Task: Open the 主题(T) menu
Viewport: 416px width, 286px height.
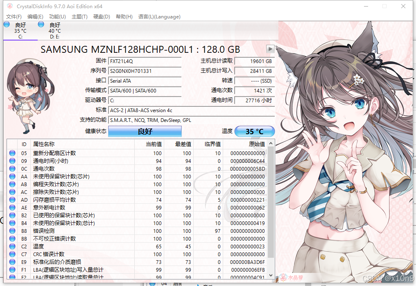Action: pyautogui.click(x=79, y=17)
